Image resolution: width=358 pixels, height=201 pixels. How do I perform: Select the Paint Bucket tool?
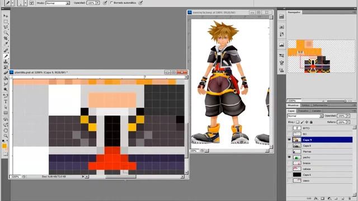pyautogui.click(x=6, y=78)
